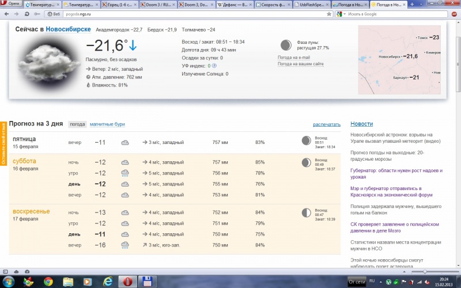
Task: Click Opera browser taskbar button
Action: [x=127, y=282]
